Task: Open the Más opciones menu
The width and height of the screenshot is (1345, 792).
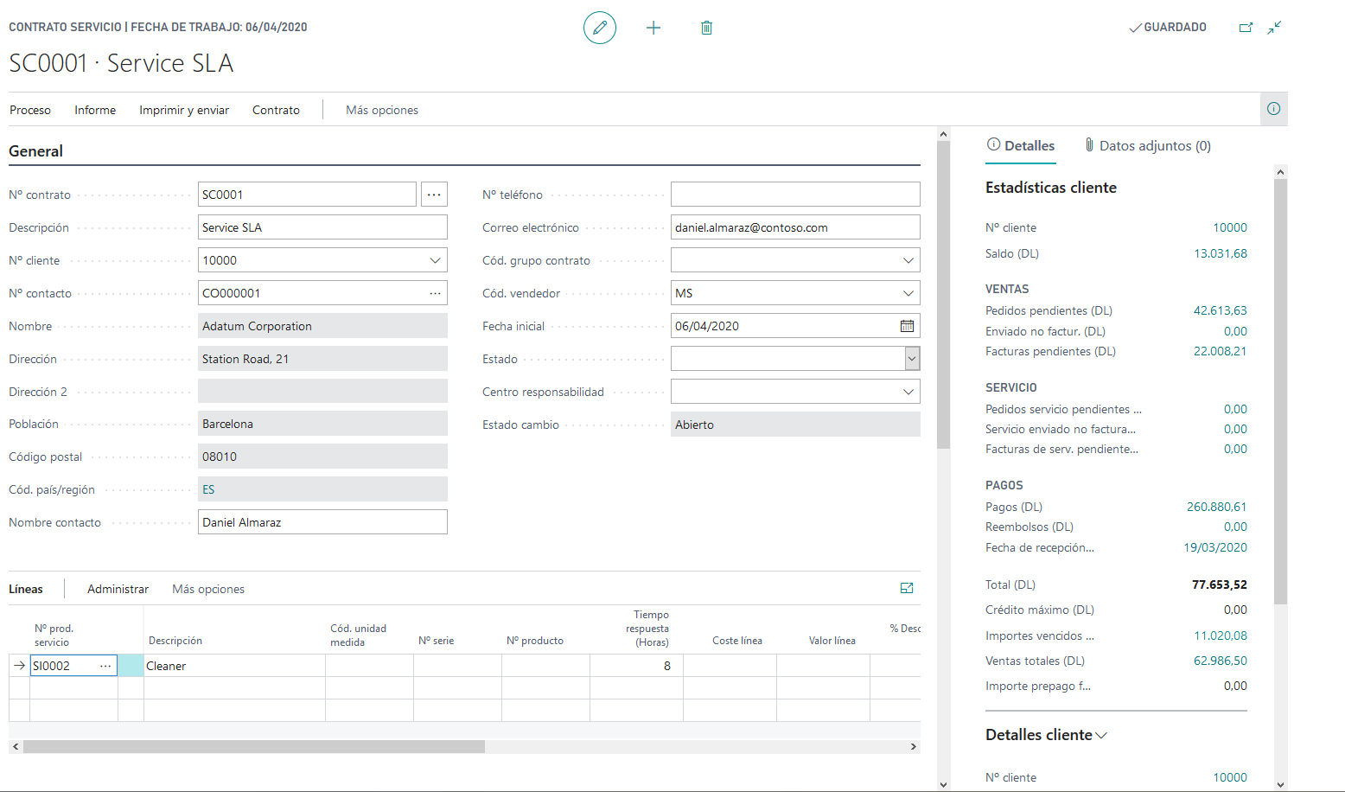Action: pyautogui.click(x=381, y=110)
